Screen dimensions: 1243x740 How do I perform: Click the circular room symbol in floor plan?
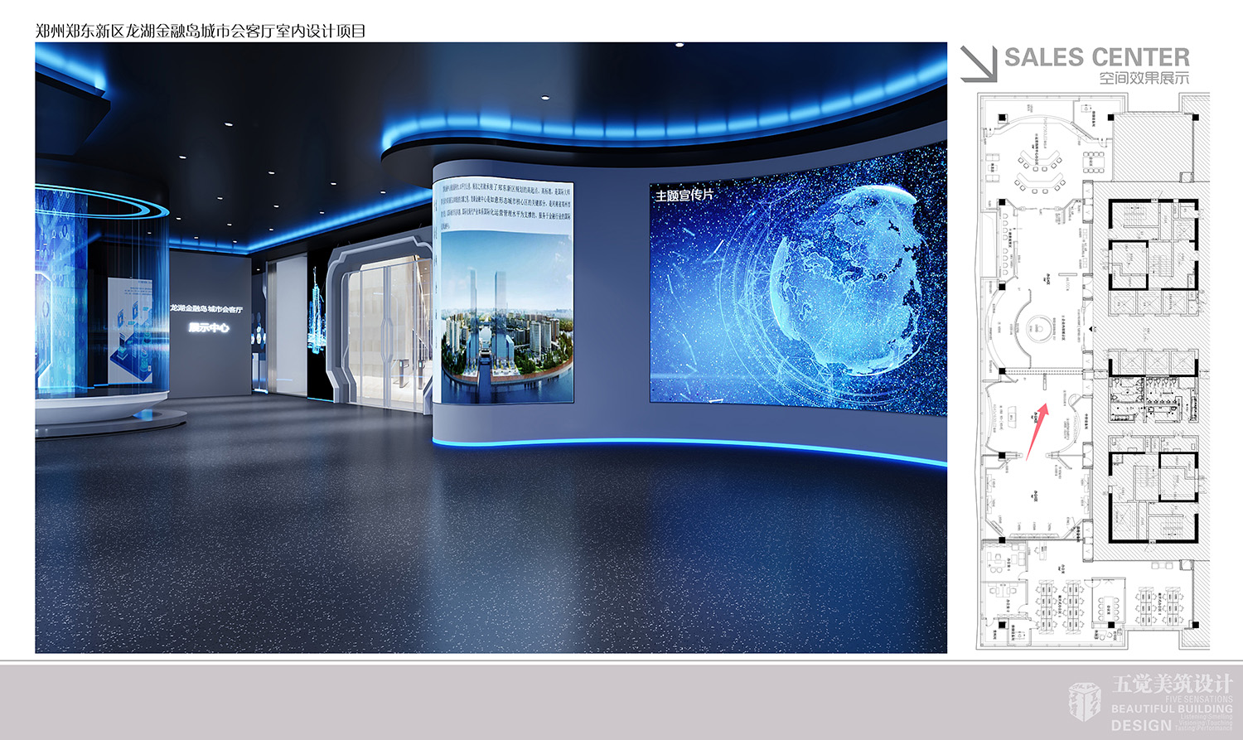click(x=1037, y=329)
